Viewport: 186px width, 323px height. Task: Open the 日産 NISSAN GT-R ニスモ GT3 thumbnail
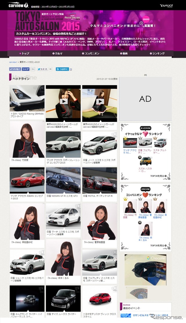(x=63, y=181)
